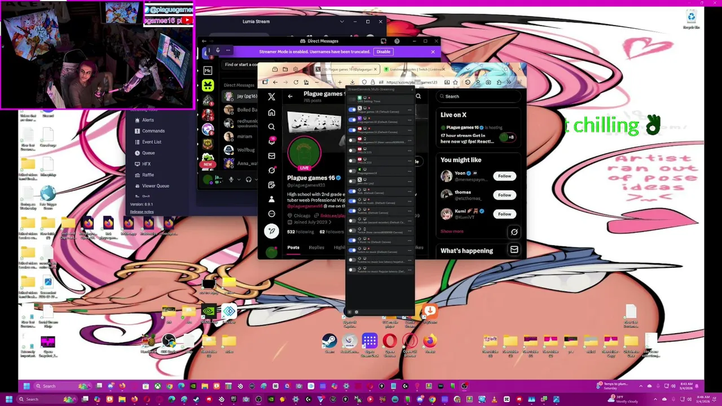Open floating Grok button near Show more
Viewport: 722px width, 406px height.
(514, 232)
